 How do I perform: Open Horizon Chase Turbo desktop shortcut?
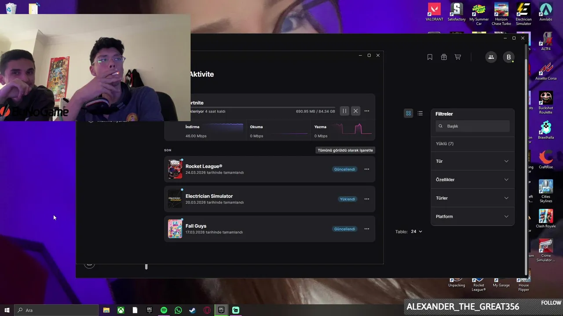pos(501,14)
